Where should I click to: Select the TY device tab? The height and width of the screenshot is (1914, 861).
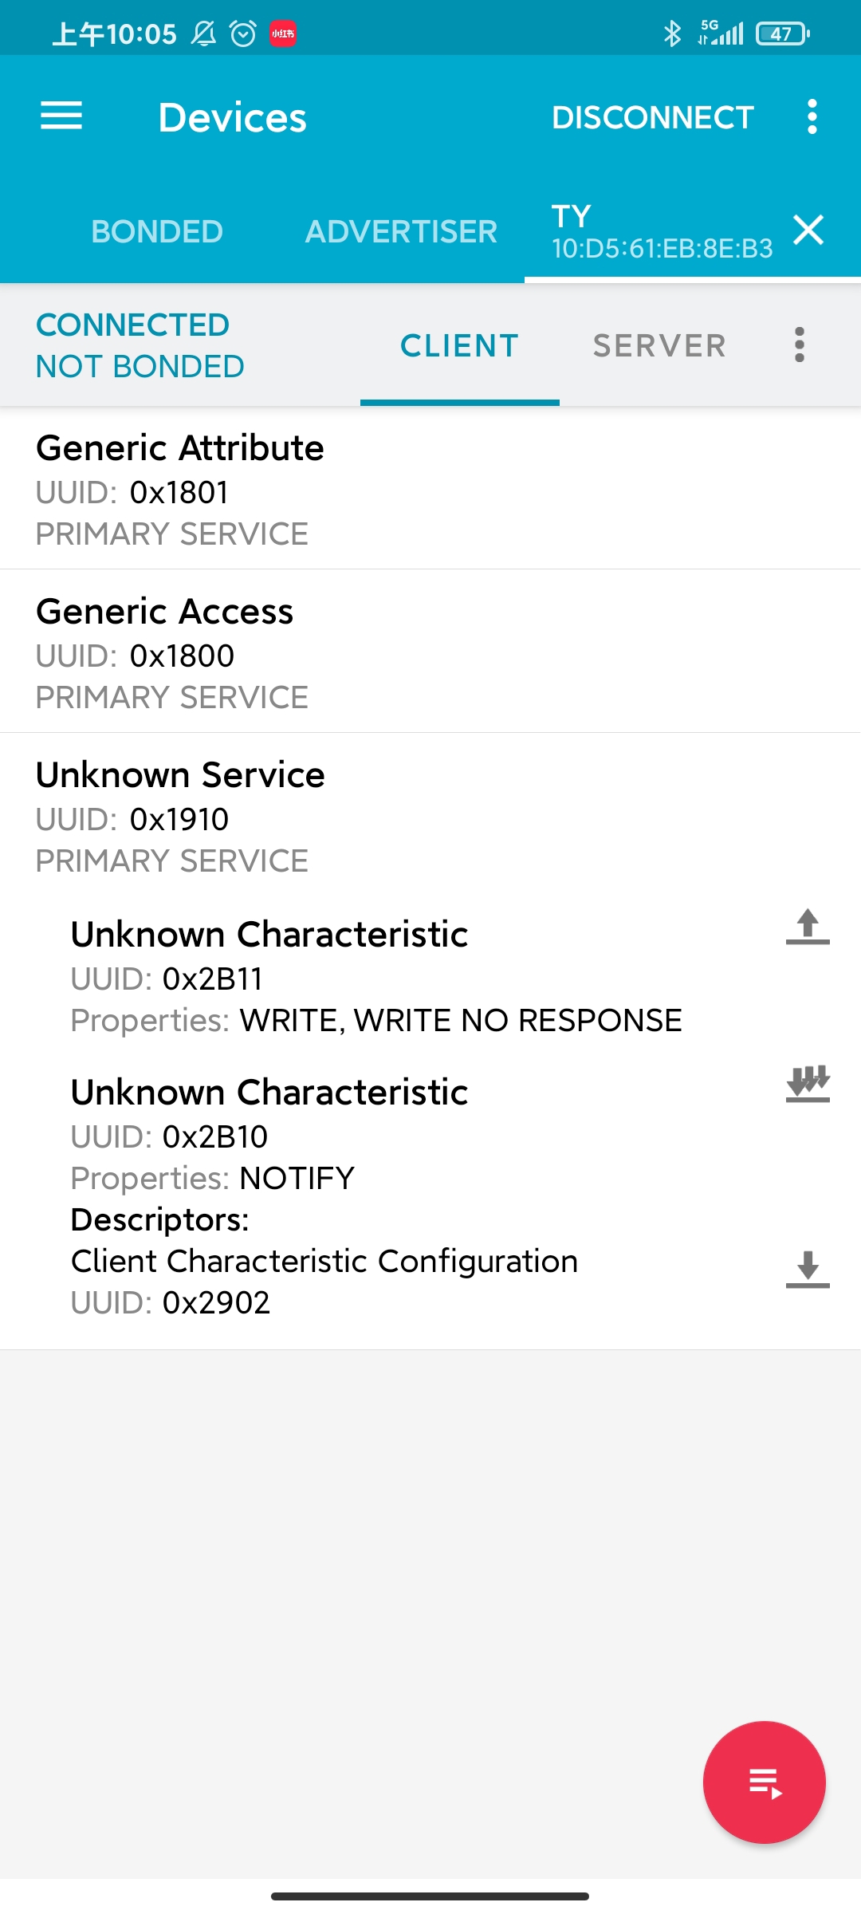point(662,231)
